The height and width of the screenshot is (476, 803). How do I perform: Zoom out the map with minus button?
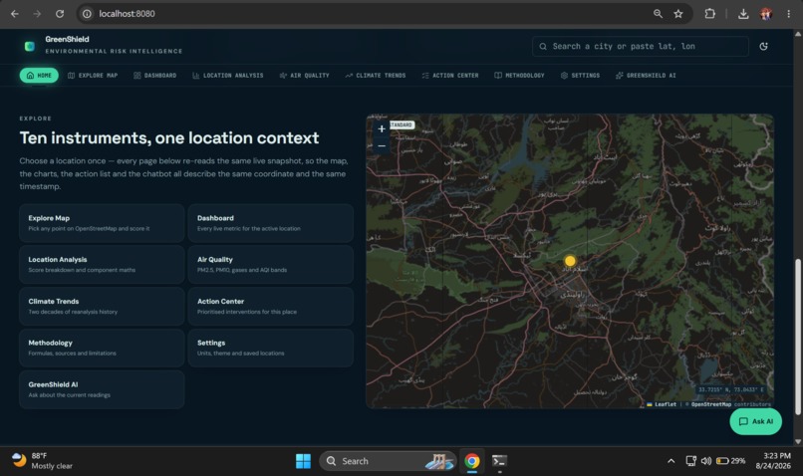[x=382, y=145]
